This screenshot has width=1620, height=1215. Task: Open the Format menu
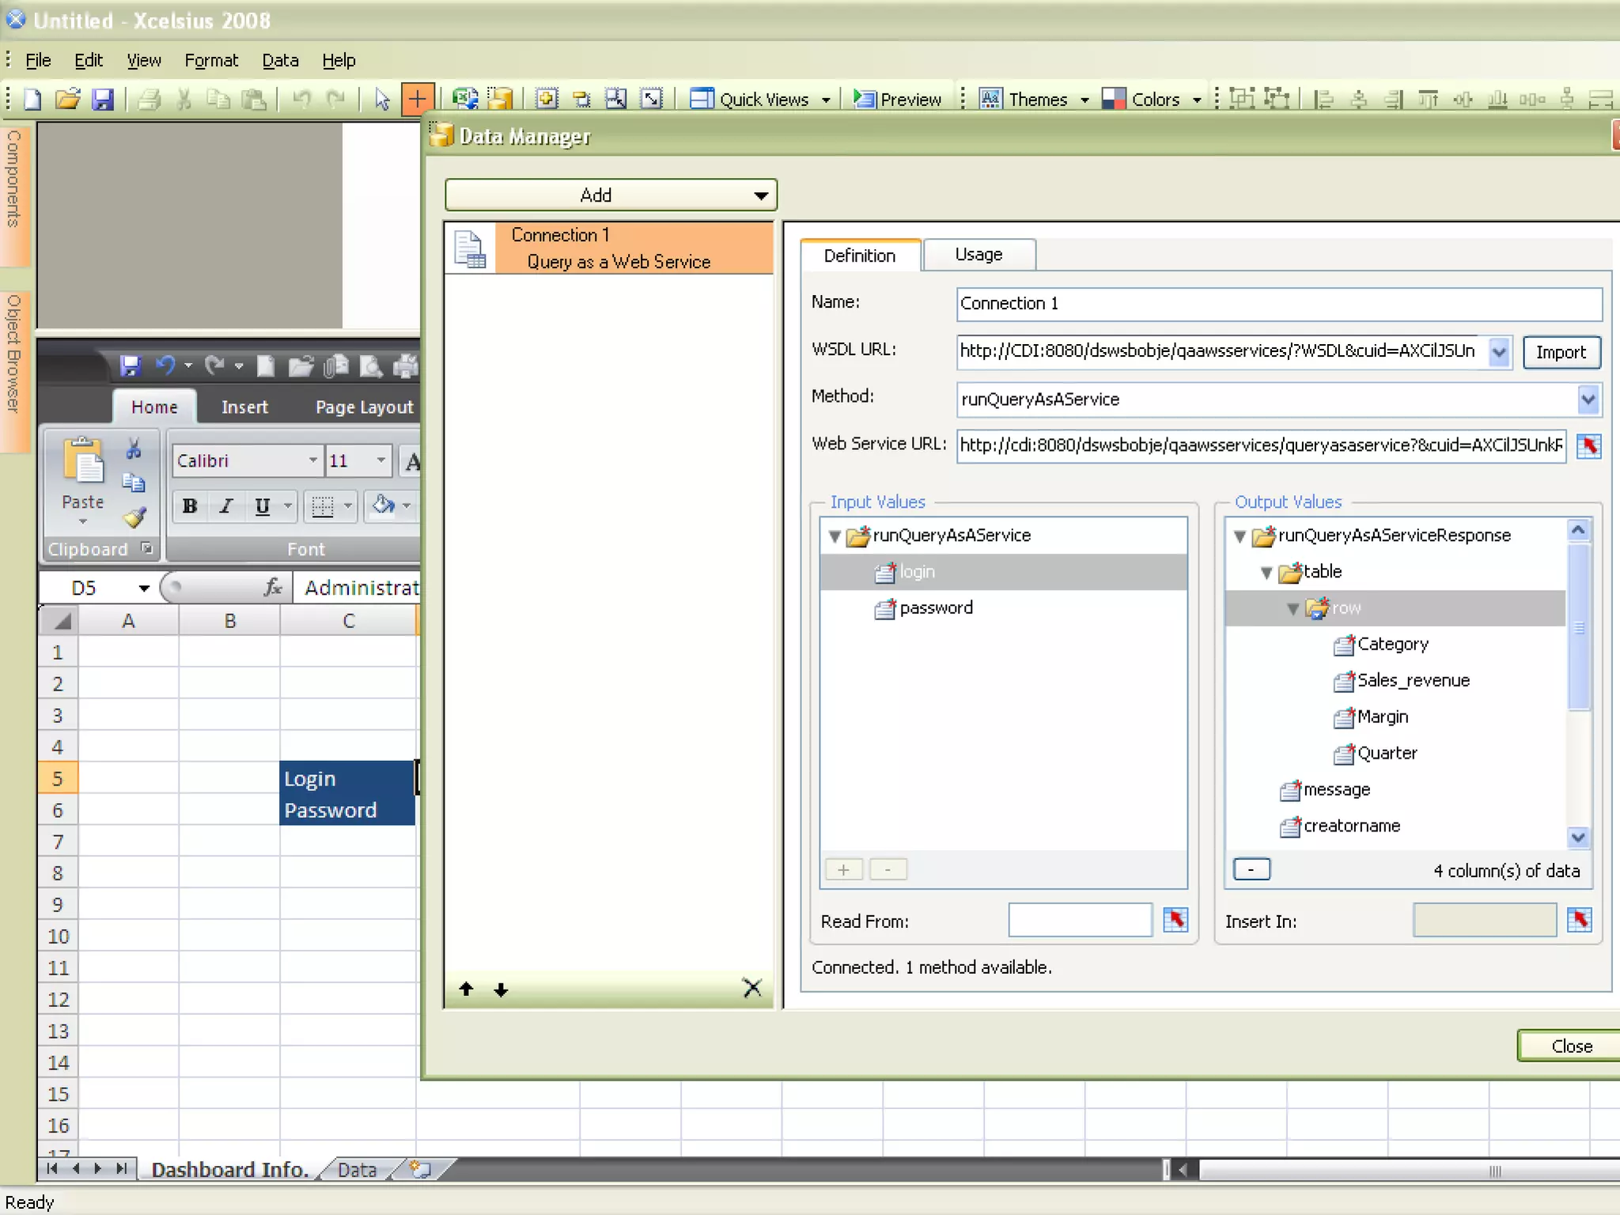pyautogui.click(x=211, y=60)
